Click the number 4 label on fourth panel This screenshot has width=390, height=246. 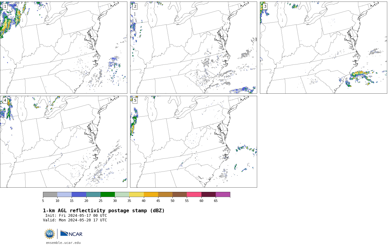(x=5, y=100)
